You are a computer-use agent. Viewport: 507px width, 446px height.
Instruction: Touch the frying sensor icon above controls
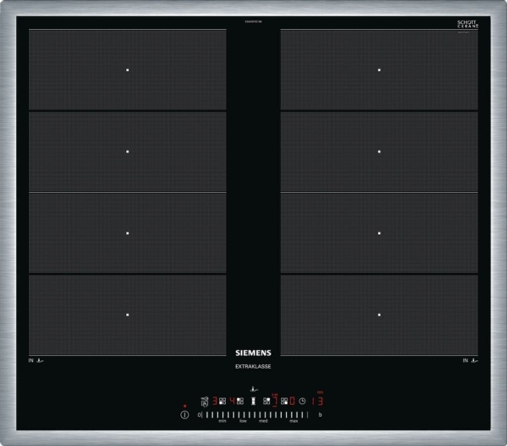253,389
